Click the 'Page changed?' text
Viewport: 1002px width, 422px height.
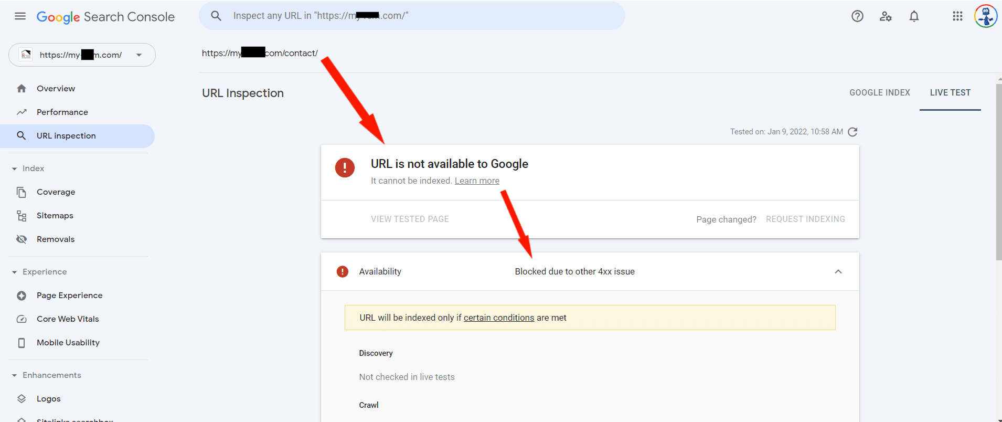click(726, 220)
